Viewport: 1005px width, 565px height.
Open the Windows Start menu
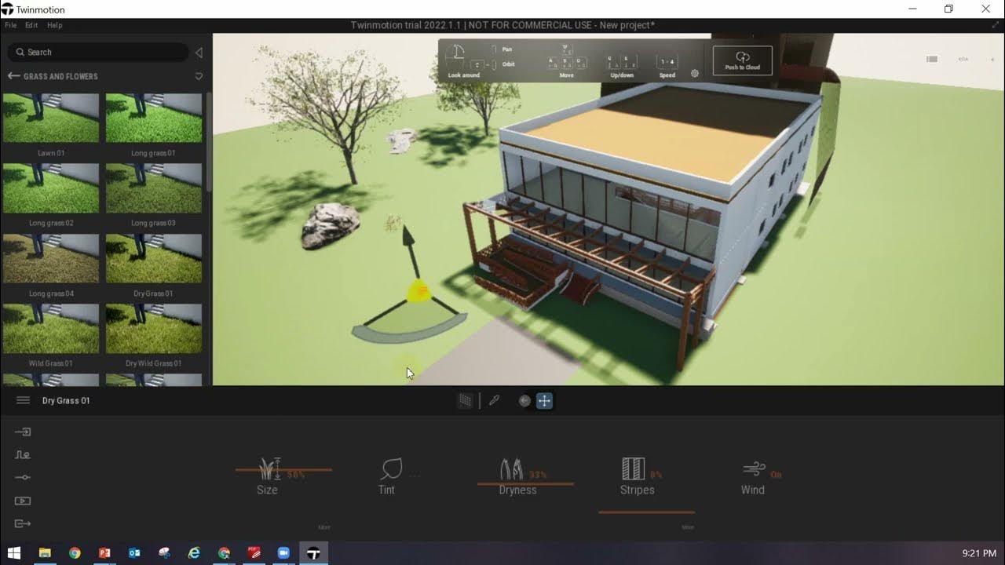tap(13, 553)
